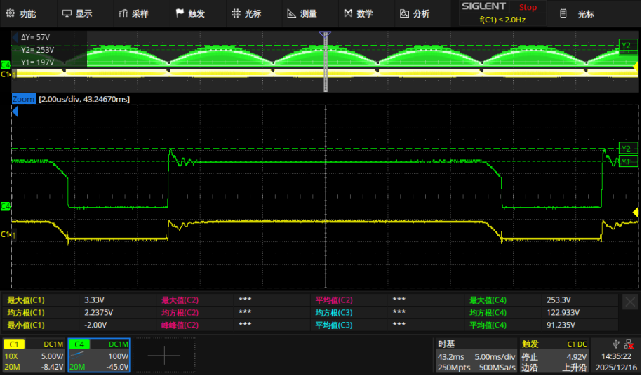Click the trigger position marker atop overview

325,34
